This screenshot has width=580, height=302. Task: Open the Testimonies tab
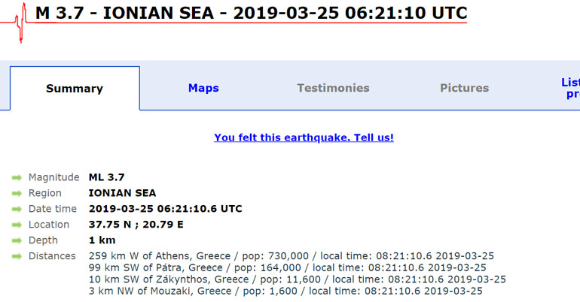[333, 88]
